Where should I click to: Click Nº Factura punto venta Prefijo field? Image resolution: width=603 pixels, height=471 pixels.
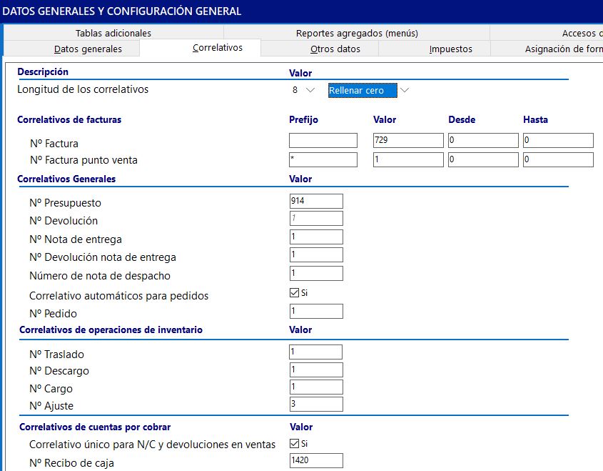[323, 159]
